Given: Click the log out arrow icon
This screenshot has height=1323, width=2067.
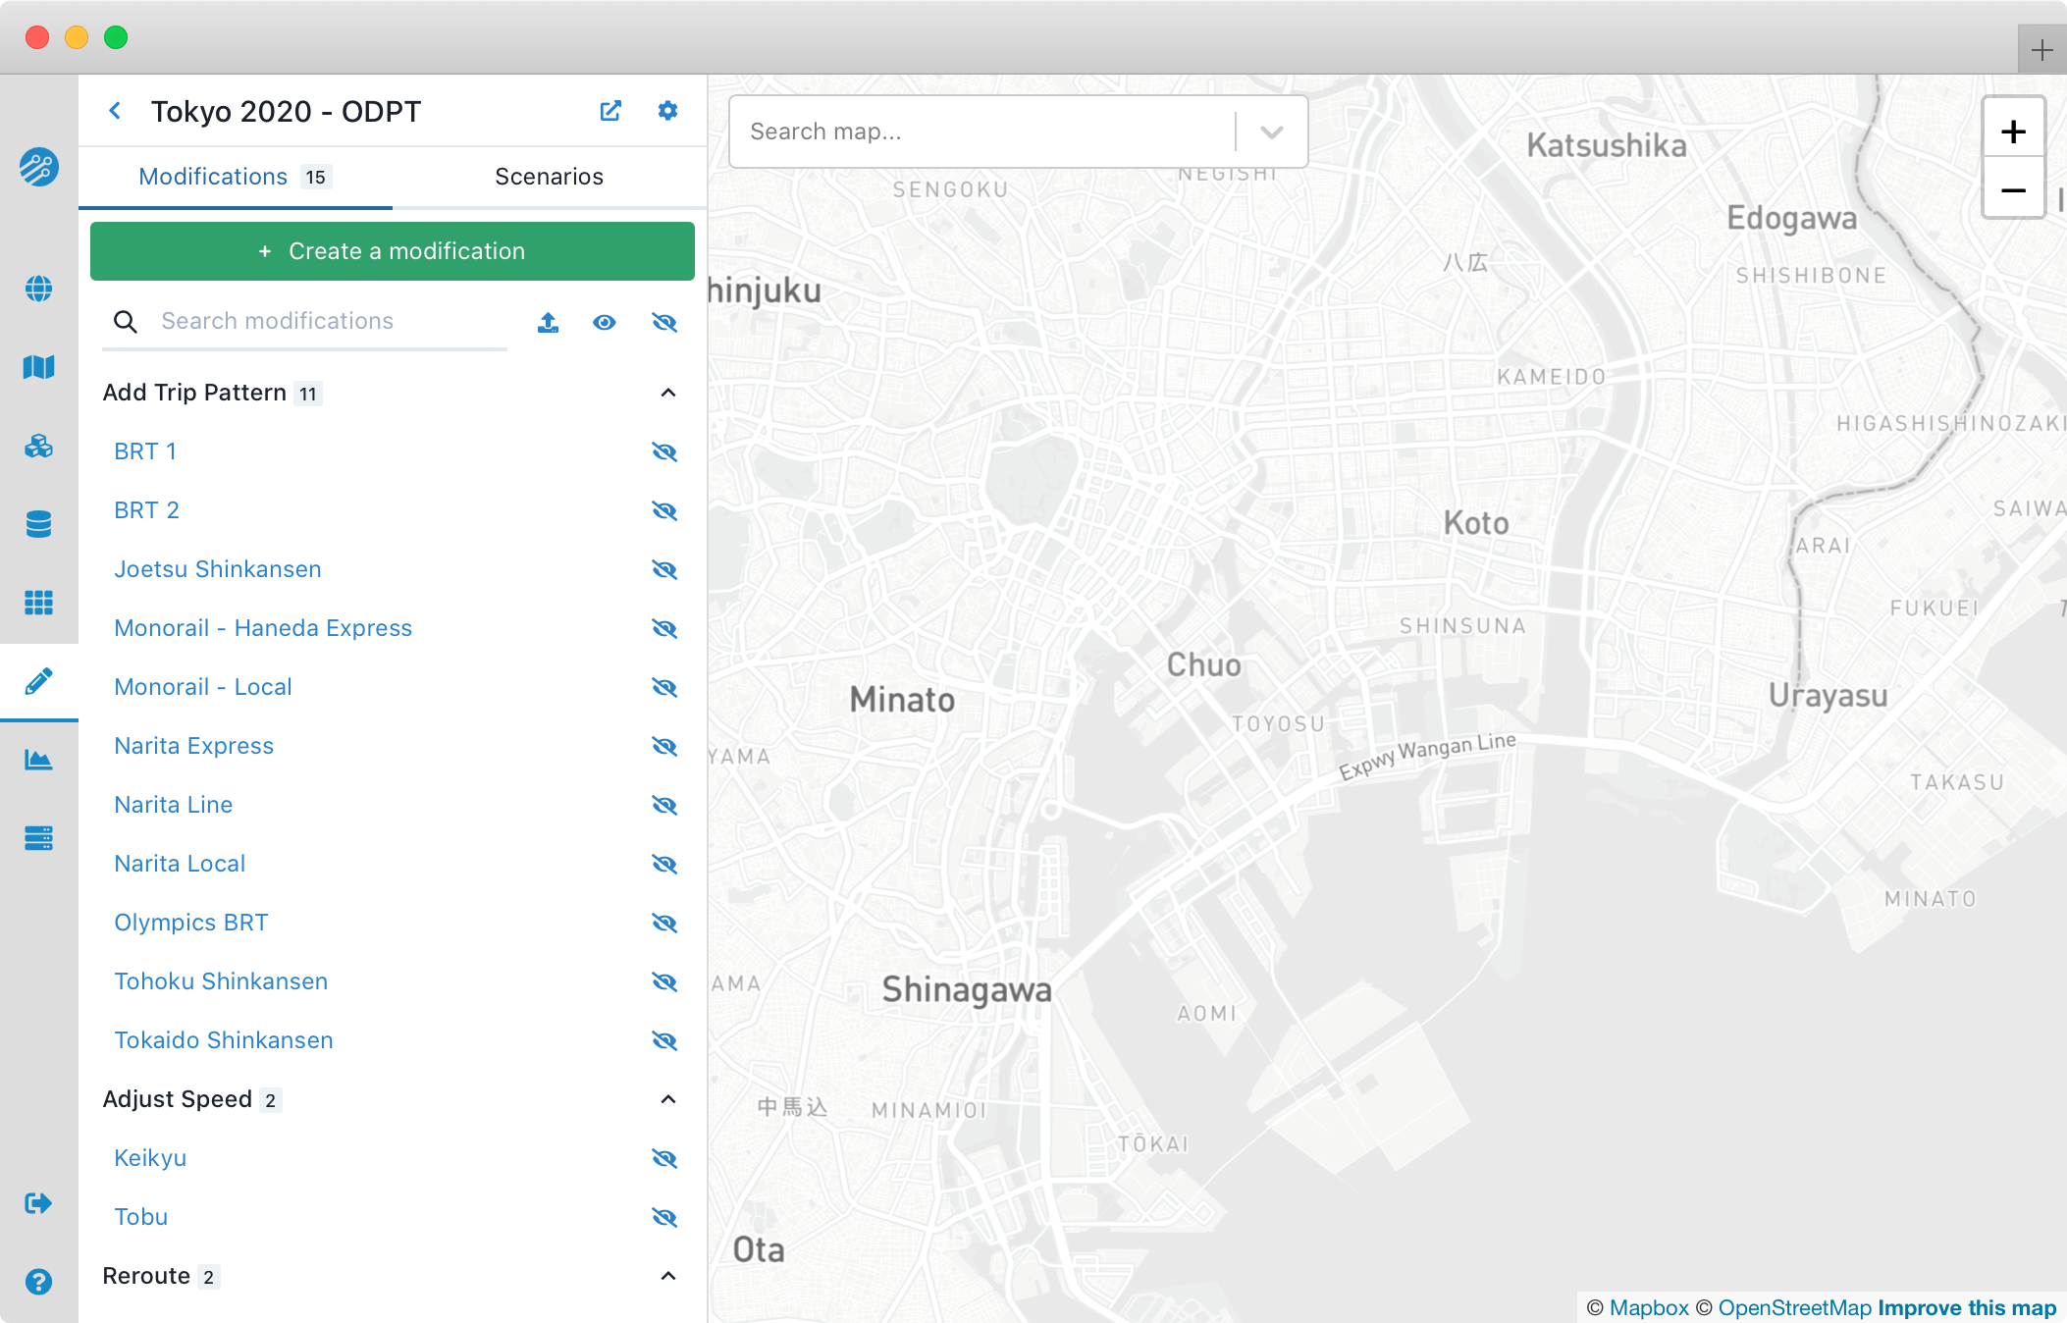Looking at the screenshot, I should tap(38, 1203).
